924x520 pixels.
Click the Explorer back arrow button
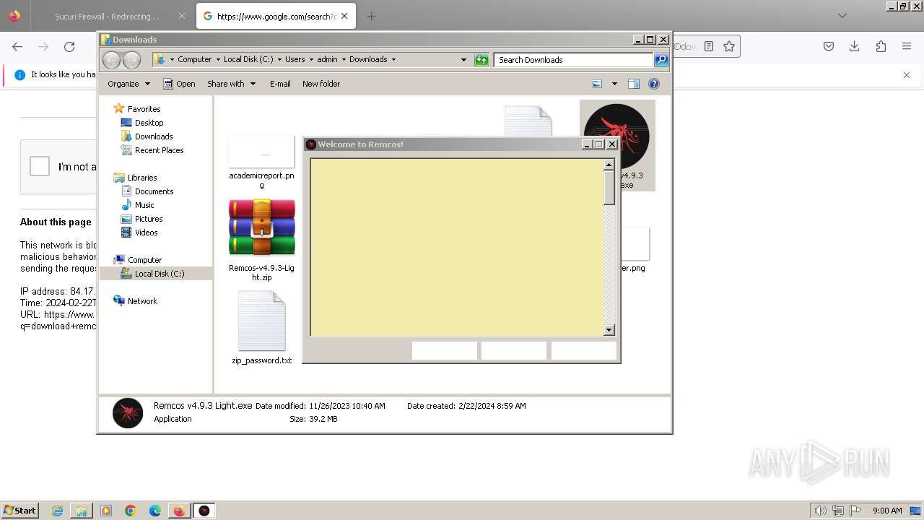coord(111,60)
